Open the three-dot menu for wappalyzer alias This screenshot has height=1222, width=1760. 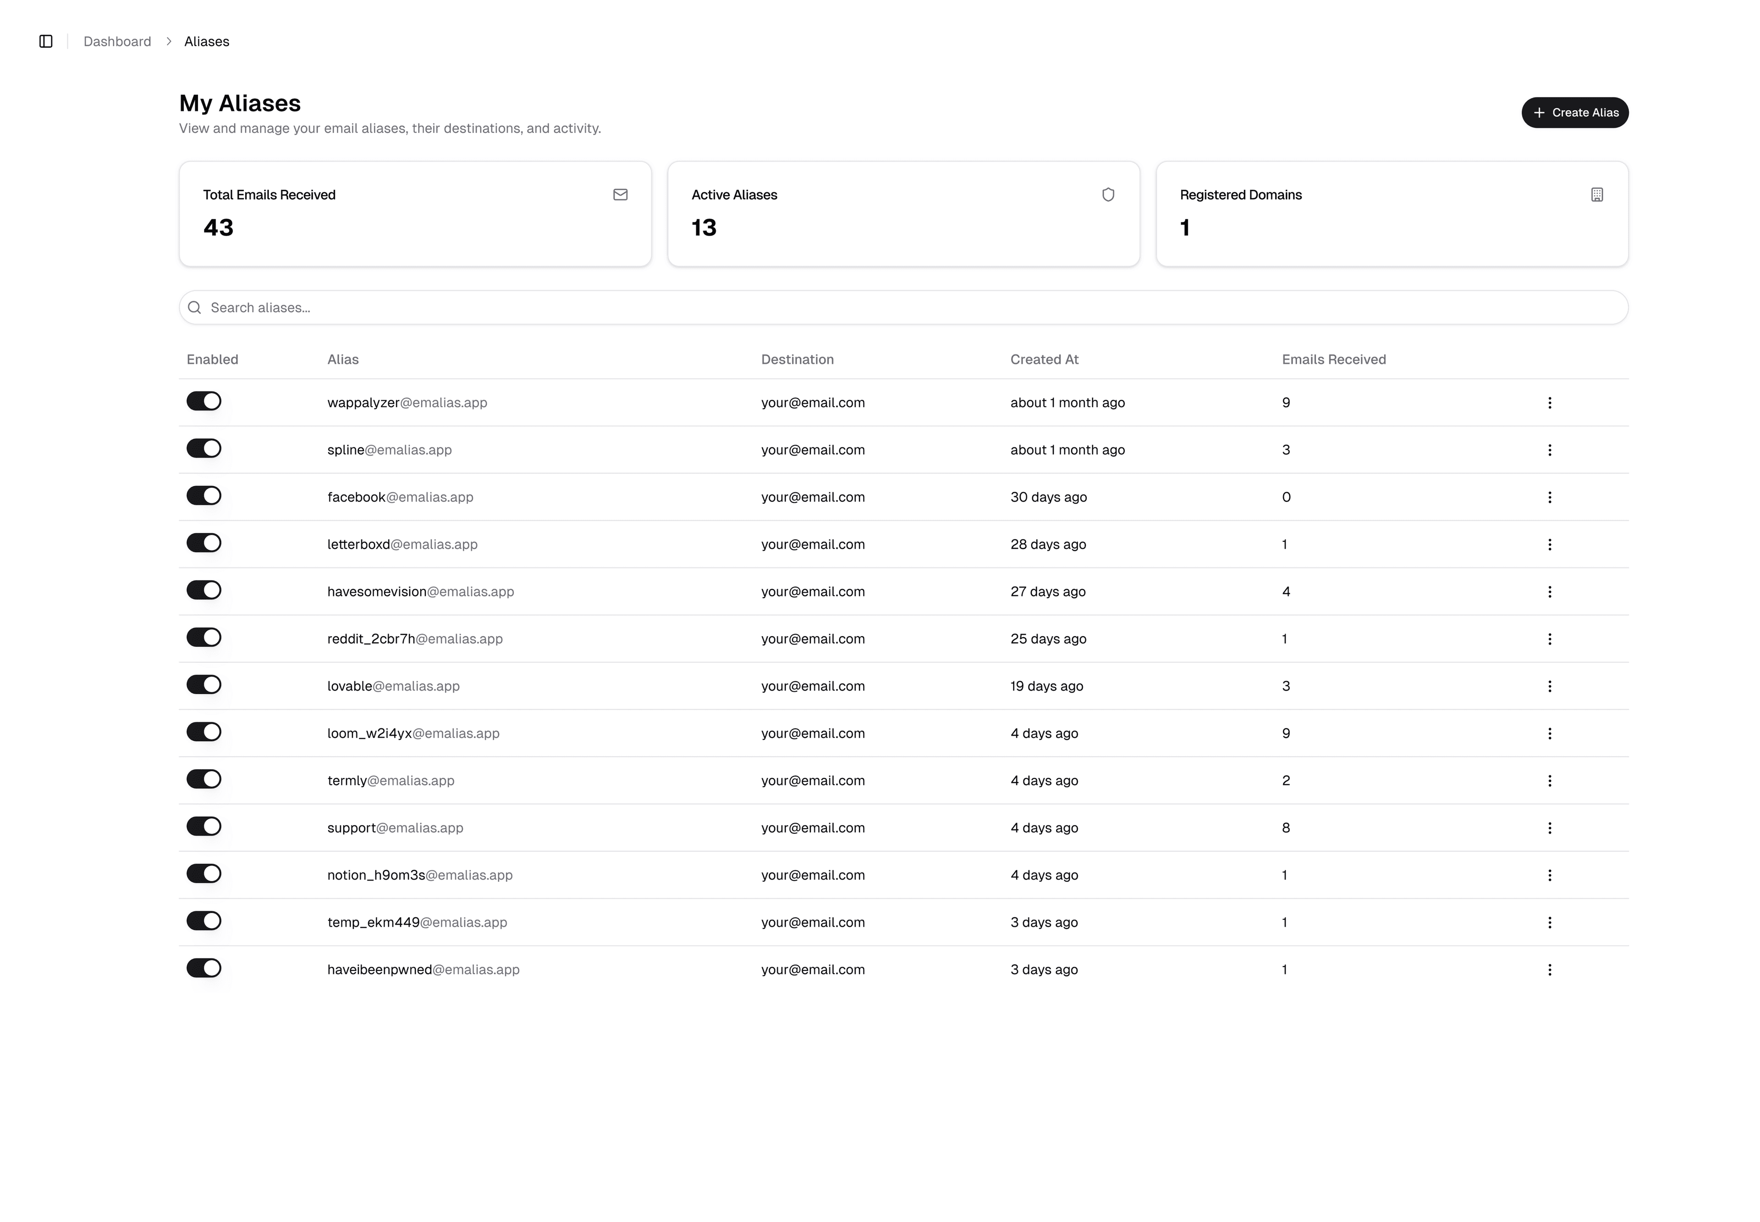pyautogui.click(x=1549, y=403)
